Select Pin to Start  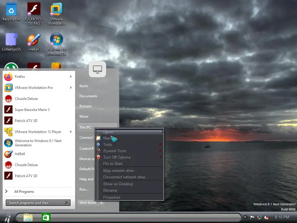pos(129,163)
